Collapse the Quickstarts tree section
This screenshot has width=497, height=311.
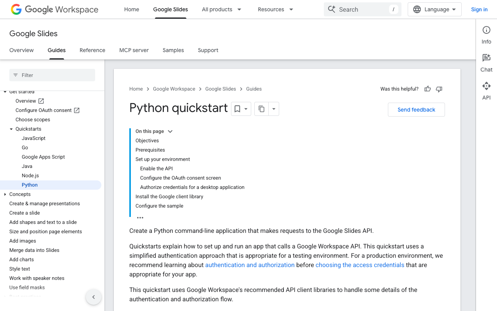[x=11, y=129]
